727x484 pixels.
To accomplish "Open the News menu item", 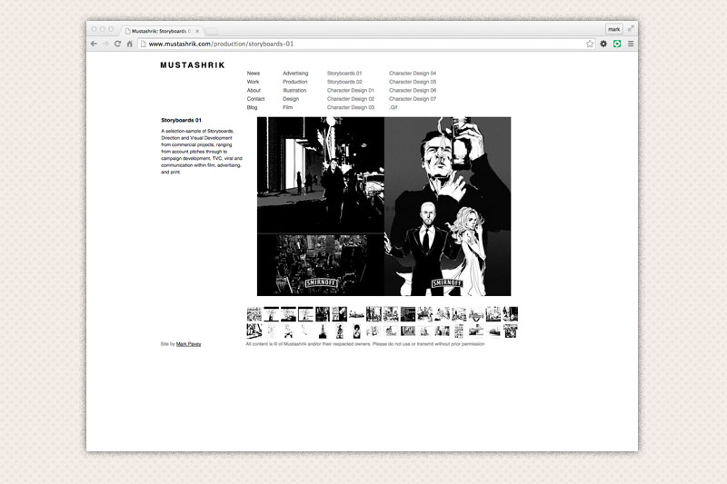I will (x=254, y=73).
